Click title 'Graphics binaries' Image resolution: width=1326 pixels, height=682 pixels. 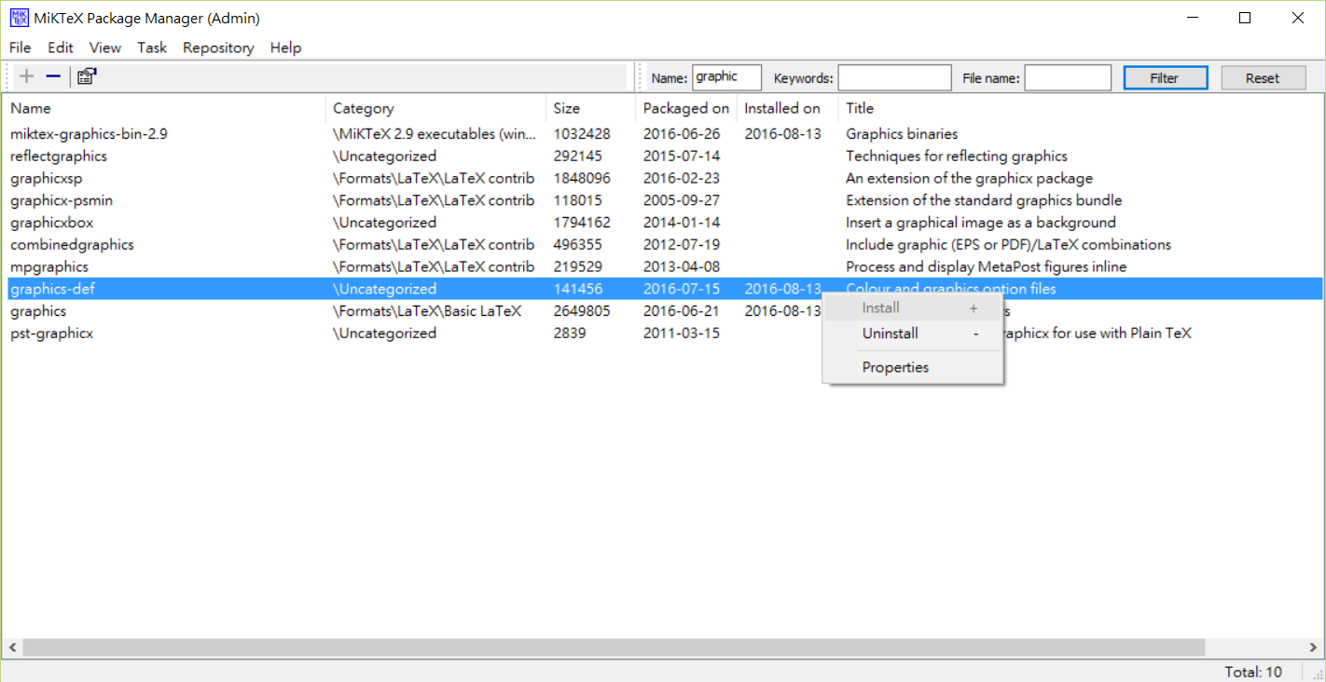[x=902, y=134]
